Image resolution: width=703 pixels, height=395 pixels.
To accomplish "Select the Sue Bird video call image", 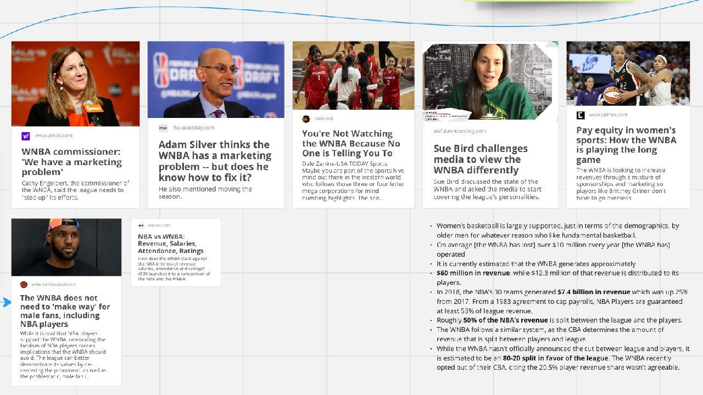I will pos(490,81).
